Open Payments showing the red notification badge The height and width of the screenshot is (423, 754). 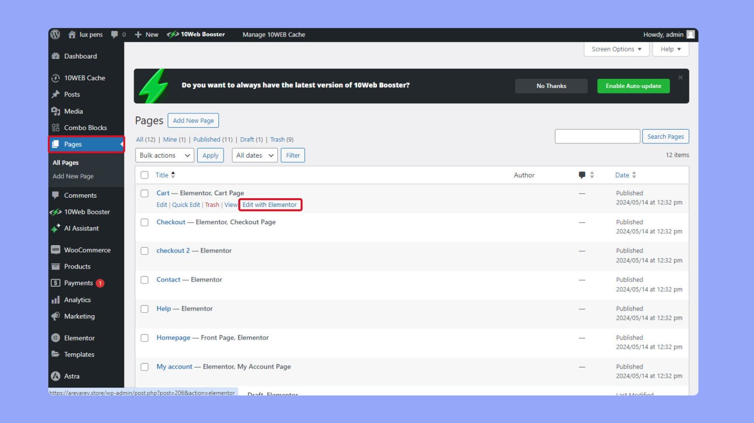point(56,283)
